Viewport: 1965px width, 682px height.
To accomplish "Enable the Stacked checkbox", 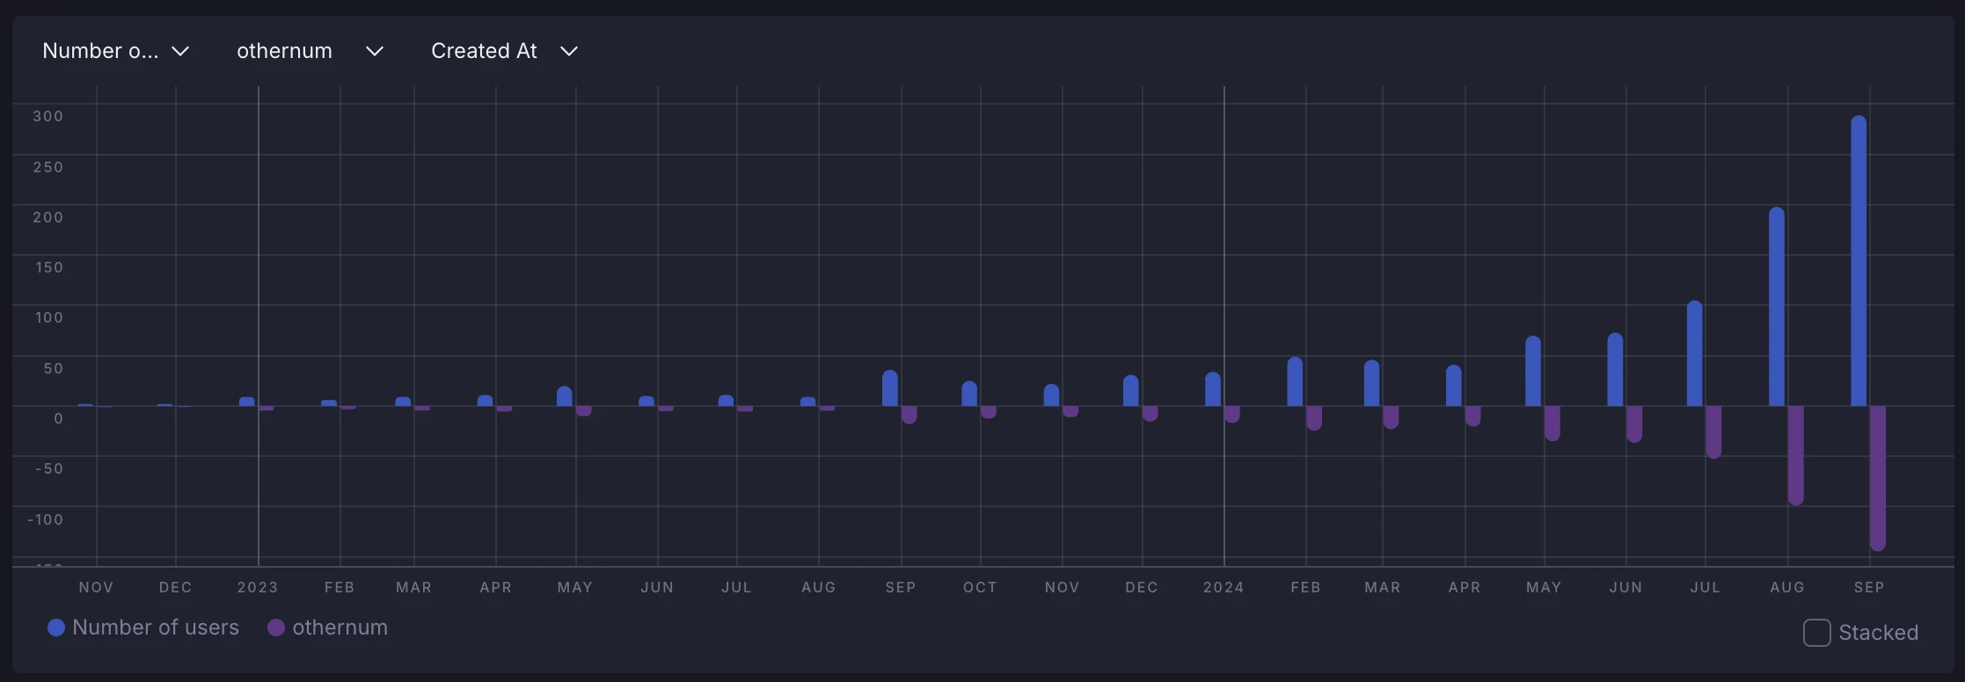I will click(1816, 633).
